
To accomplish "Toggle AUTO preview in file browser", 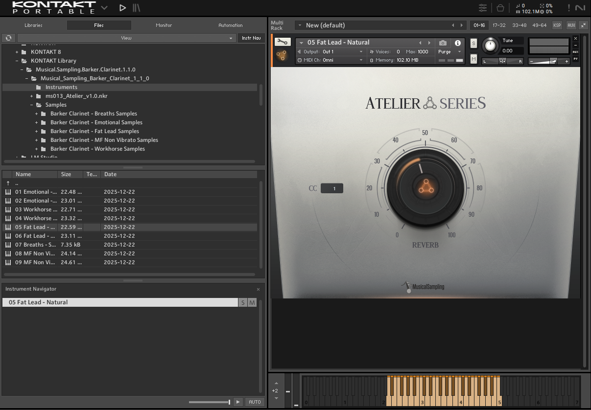I will tap(255, 402).
